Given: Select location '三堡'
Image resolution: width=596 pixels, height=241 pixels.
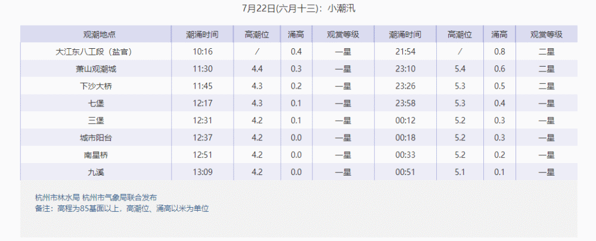Looking at the screenshot, I should click(96, 121).
